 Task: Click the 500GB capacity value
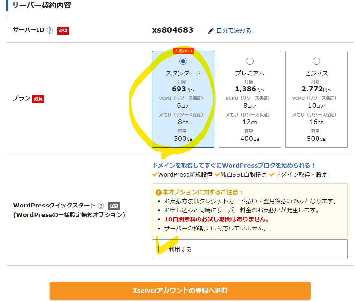click(x=316, y=139)
